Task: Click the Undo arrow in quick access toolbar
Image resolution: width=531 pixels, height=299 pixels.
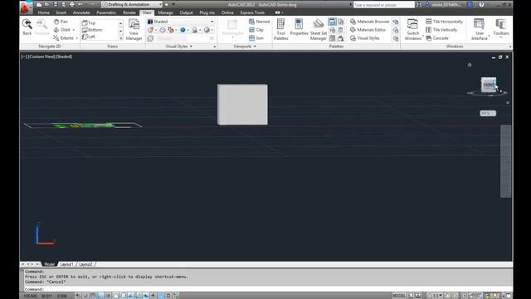Action: [x=80, y=4]
